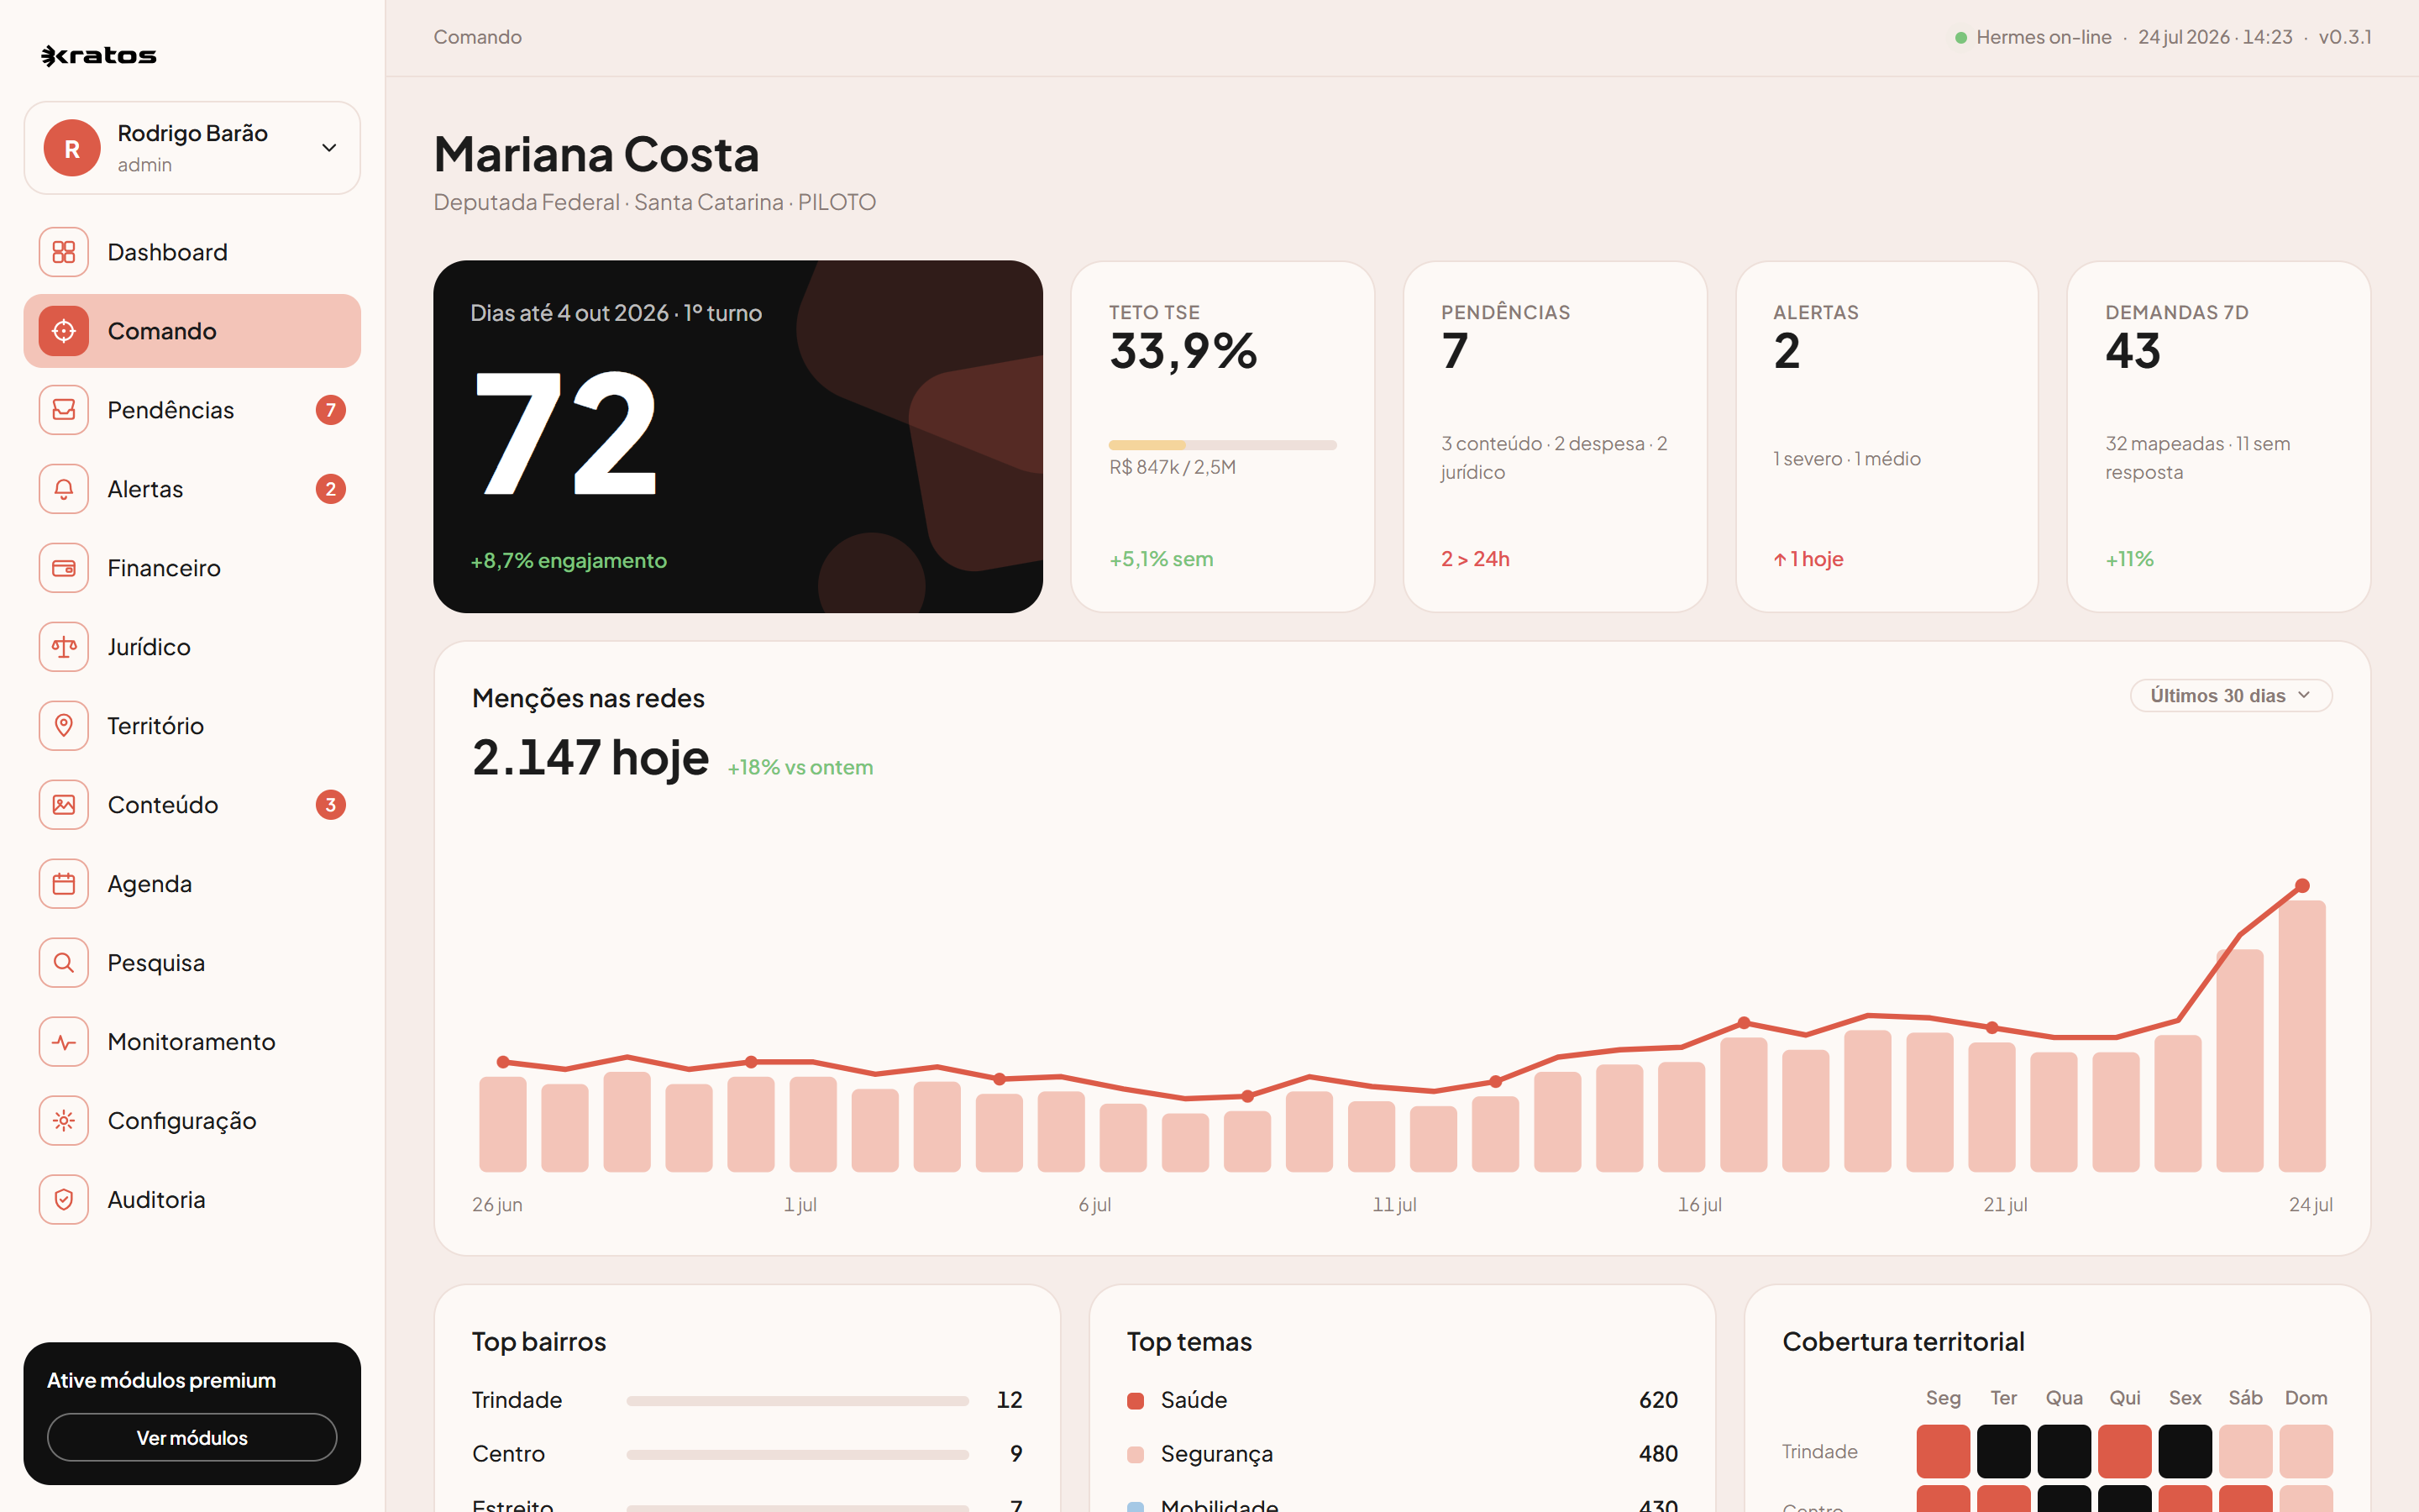Click the Trindade Monday coverage cell
2419x1512 pixels.
pyautogui.click(x=1944, y=1451)
